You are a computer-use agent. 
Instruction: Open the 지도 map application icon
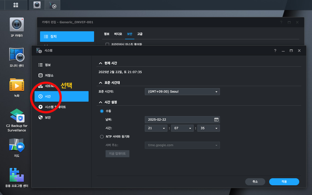pyautogui.click(x=17, y=145)
